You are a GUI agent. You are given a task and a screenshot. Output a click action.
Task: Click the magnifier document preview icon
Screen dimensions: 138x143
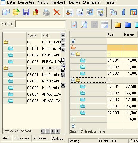84,25
